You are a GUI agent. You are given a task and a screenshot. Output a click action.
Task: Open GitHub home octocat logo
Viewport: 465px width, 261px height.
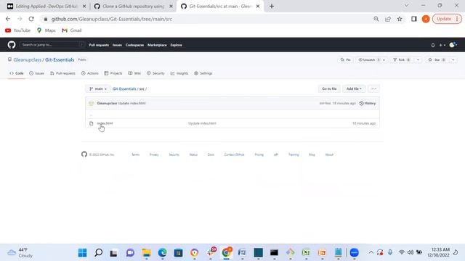coord(12,45)
